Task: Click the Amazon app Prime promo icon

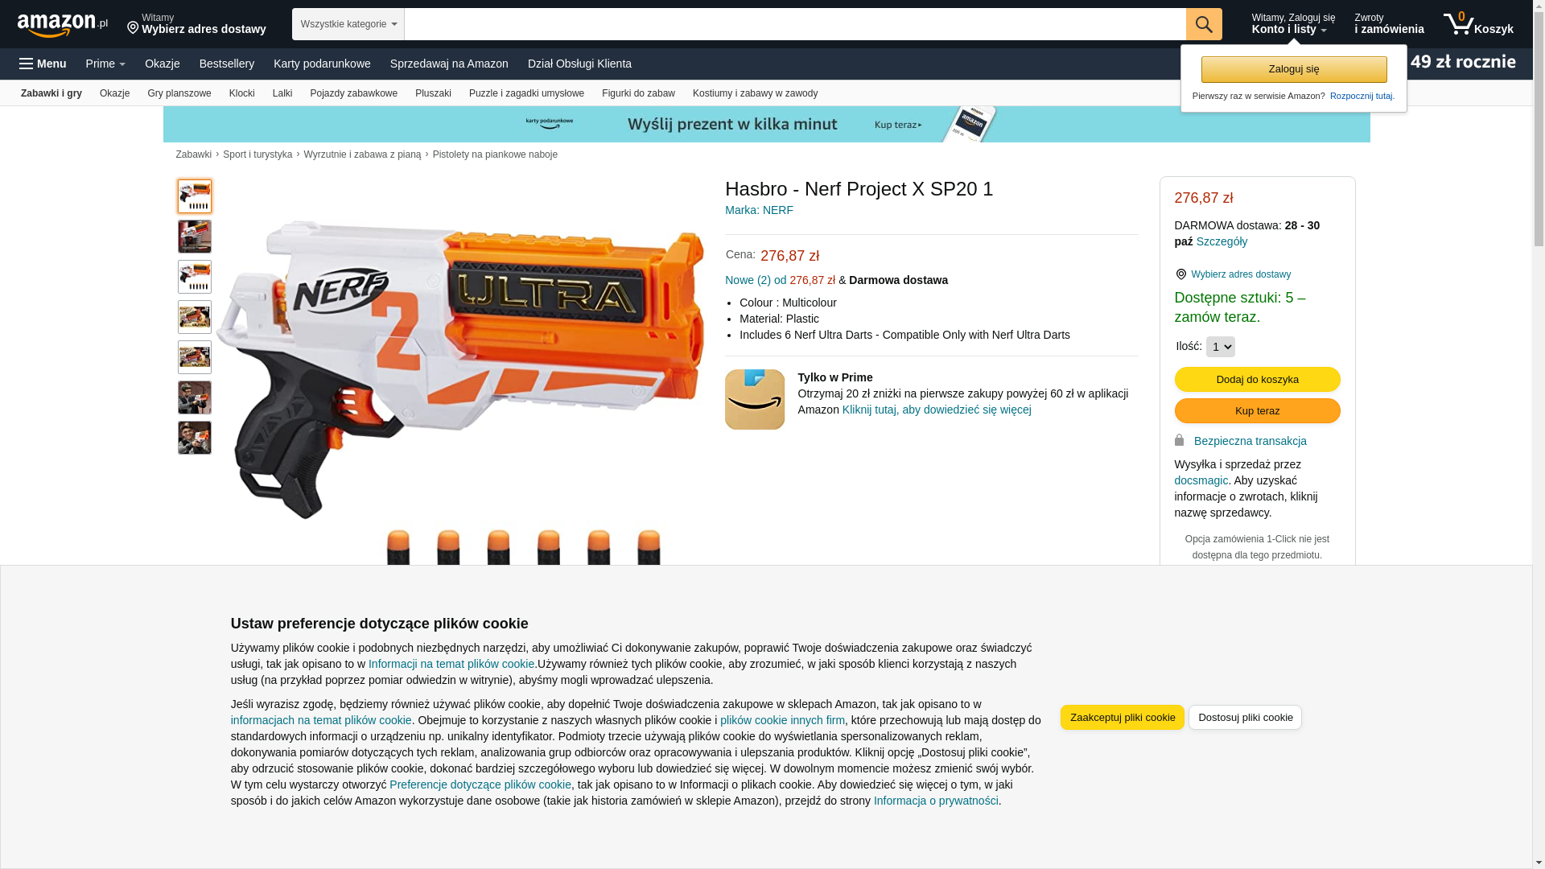Action: (x=755, y=399)
